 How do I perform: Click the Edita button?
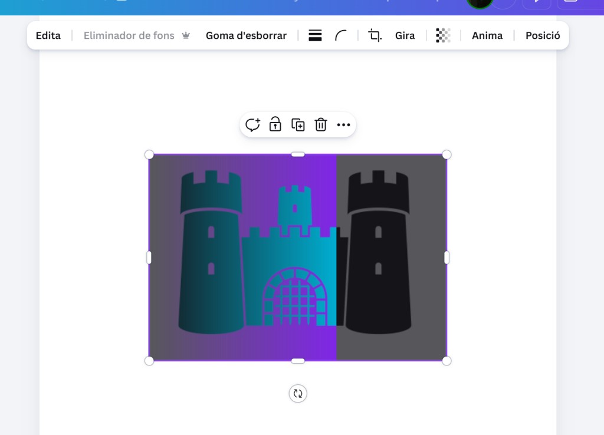tap(48, 36)
